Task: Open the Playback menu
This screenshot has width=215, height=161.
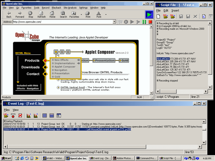Action: [56, 8]
